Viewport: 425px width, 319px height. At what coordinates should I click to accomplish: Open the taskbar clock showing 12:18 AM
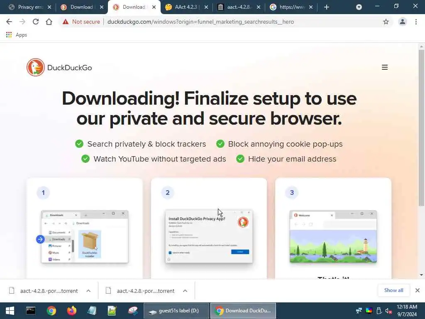click(x=407, y=311)
